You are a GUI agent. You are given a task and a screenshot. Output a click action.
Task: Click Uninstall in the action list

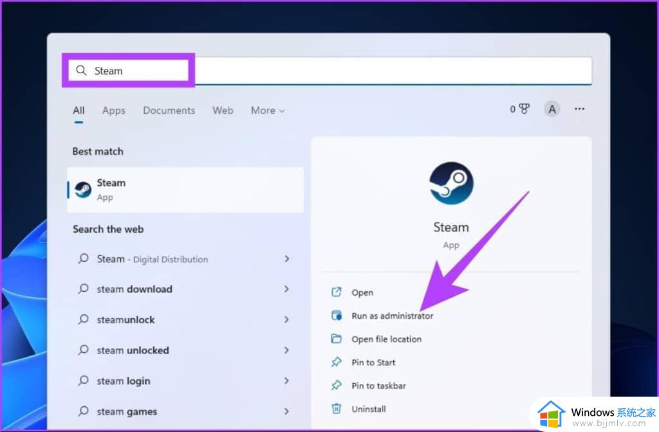coord(369,409)
